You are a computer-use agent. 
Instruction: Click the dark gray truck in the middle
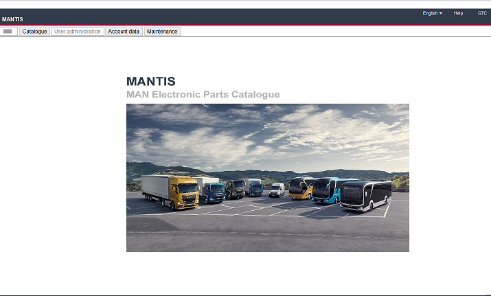[x=236, y=189]
